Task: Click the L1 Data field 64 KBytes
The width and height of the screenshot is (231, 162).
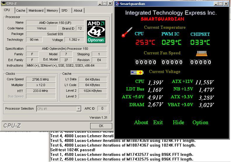Action: [93, 79]
